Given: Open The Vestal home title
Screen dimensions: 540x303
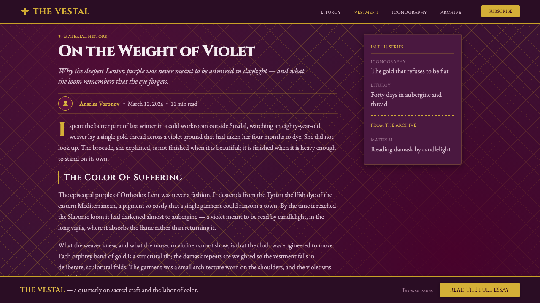Looking at the screenshot, I should click(61, 11).
